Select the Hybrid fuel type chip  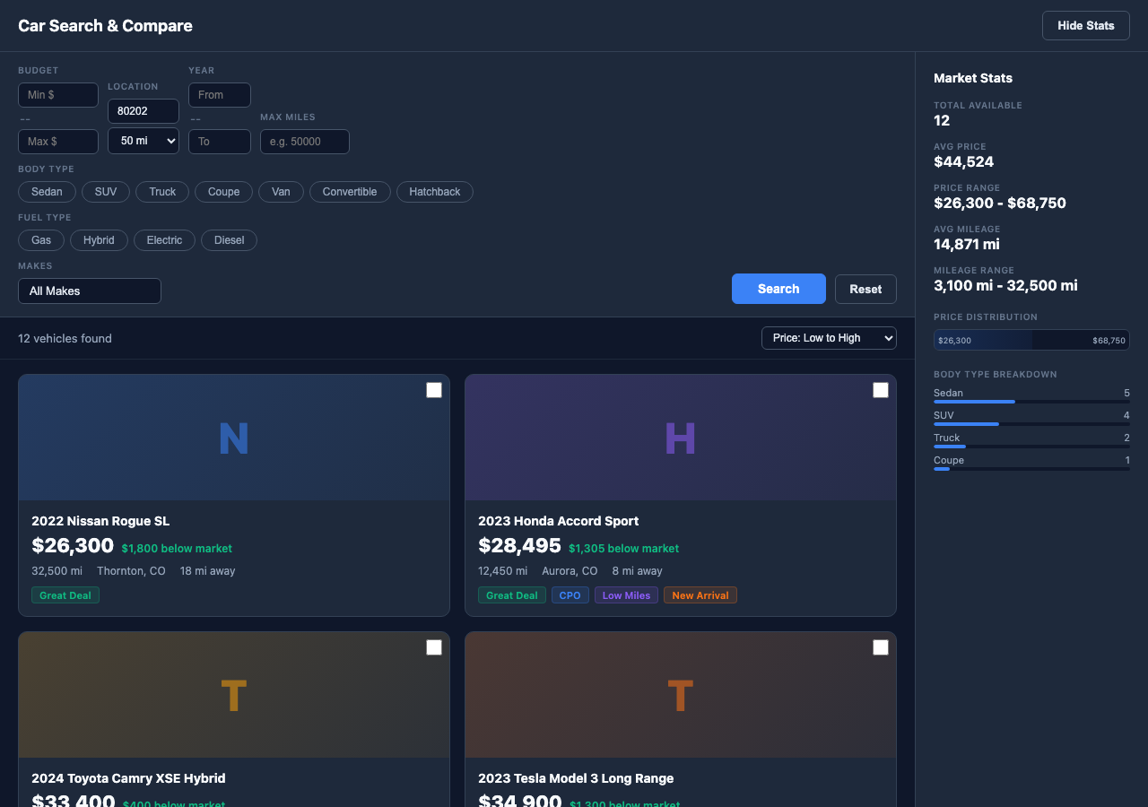pos(99,240)
